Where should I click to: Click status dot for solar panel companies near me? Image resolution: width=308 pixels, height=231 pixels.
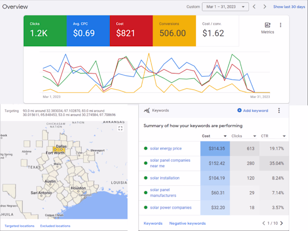tap(146, 163)
